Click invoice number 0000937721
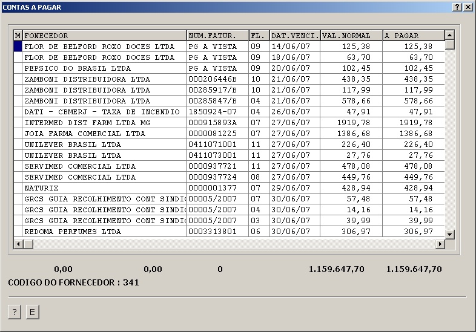This screenshot has height=332, width=476. pyautogui.click(x=213, y=166)
